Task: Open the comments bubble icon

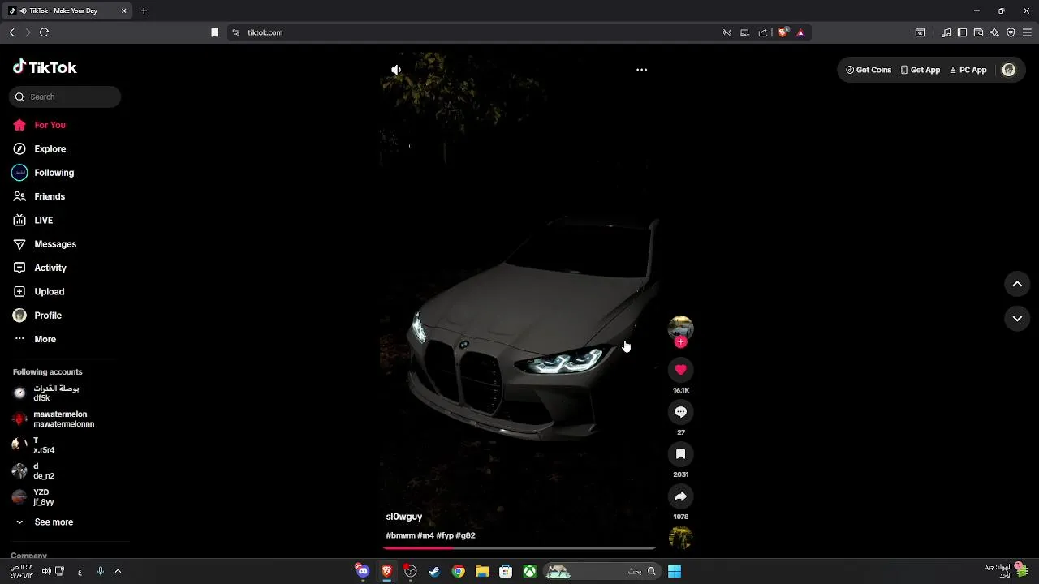Action: click(680, 412)
